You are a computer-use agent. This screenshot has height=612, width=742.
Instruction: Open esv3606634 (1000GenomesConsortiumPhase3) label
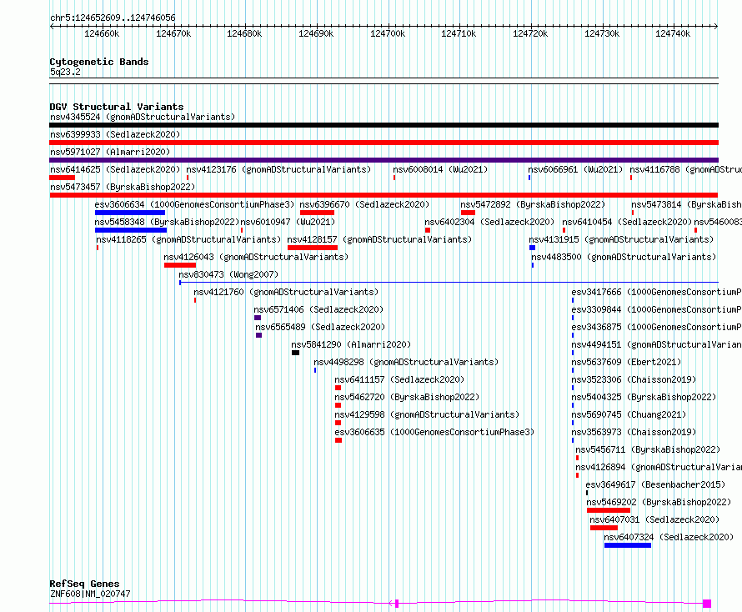pos(194,204)
